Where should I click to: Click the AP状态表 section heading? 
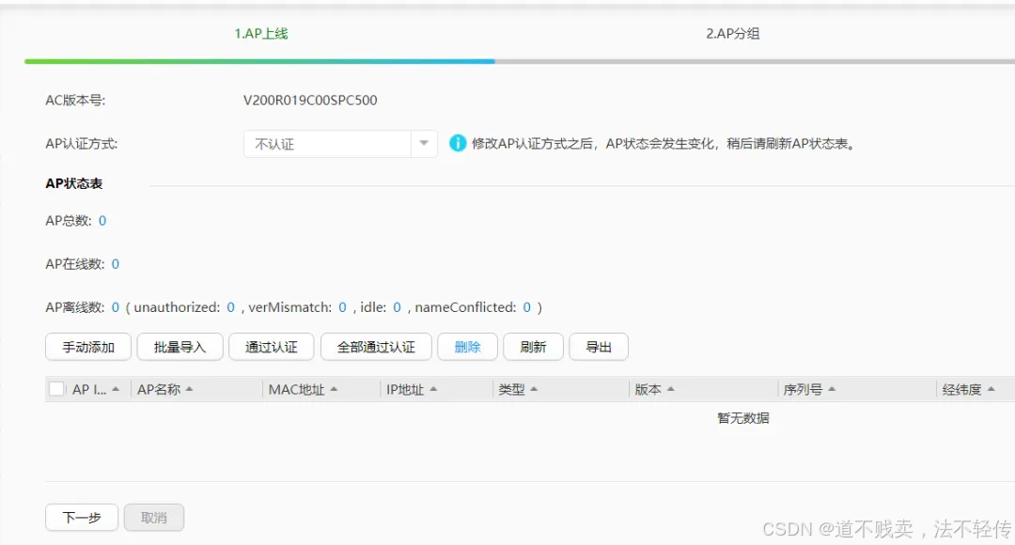pyautogui.click(x=74, y=184)
